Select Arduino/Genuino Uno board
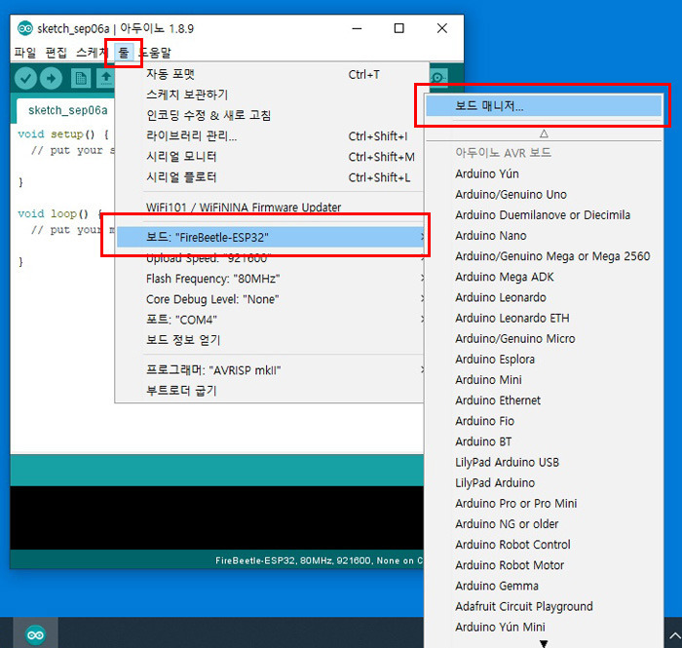The image size is (682, 648). 544,195
